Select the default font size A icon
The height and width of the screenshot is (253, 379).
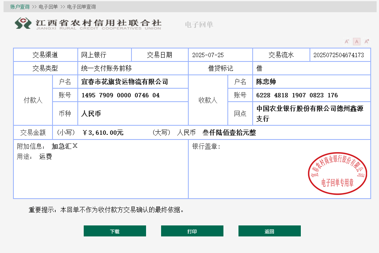(x=357, y=41)
